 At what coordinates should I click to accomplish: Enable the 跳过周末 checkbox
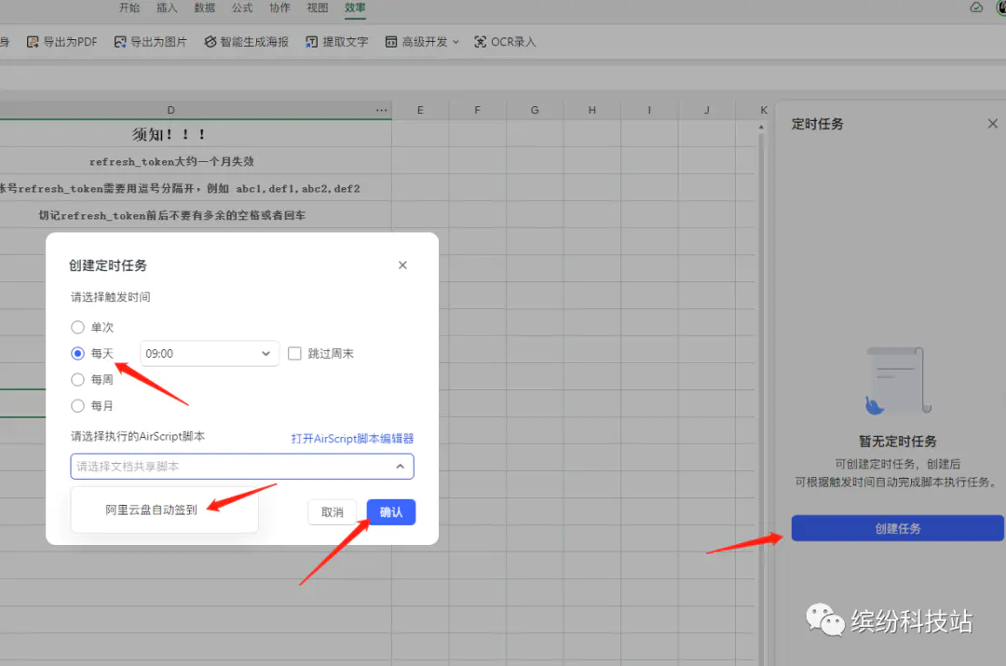(x=294, y=354)
